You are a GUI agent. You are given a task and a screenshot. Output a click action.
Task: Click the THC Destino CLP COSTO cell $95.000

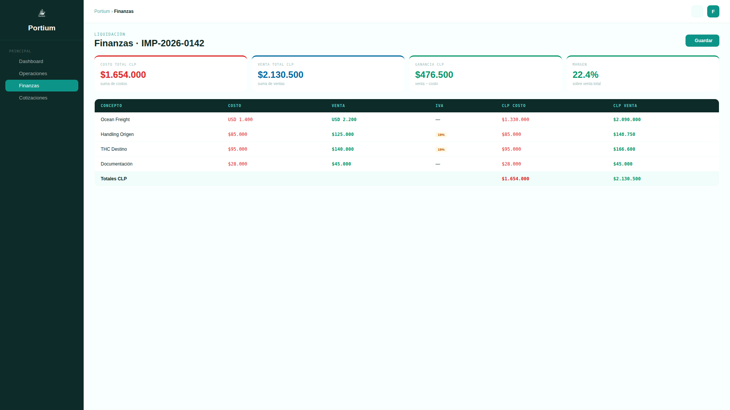(x=511, y=149)
